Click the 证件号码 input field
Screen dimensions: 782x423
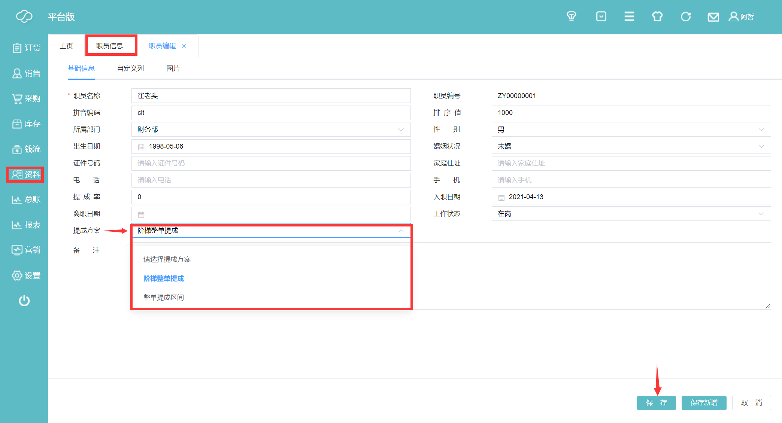[271, 163]
